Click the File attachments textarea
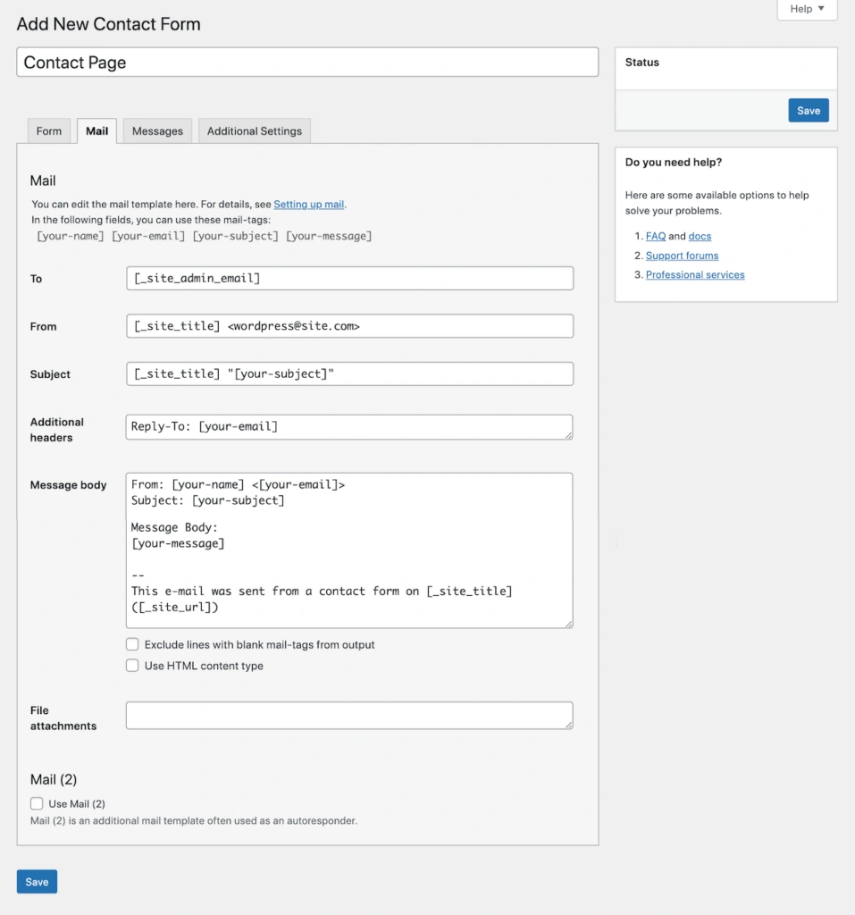 [349, 716]
